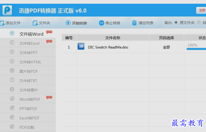206x132 pixels.
Task: Click the 文件名称 column header
Action: [x=113, y=38]
